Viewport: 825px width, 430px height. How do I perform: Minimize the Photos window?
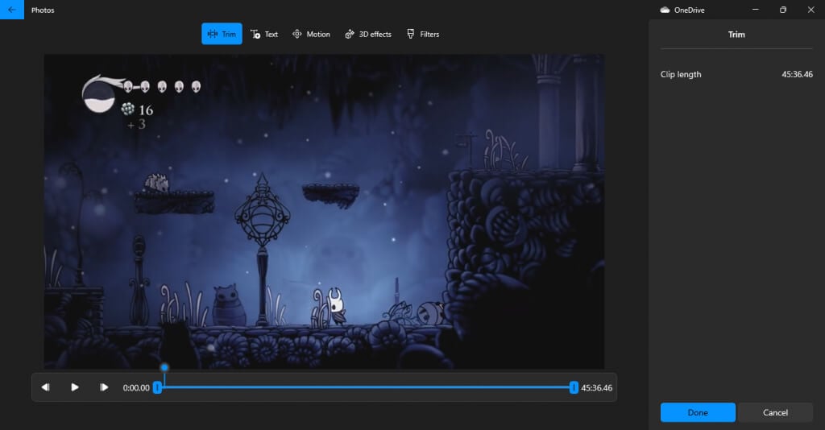pyautogui.click(x=756, y=10)
